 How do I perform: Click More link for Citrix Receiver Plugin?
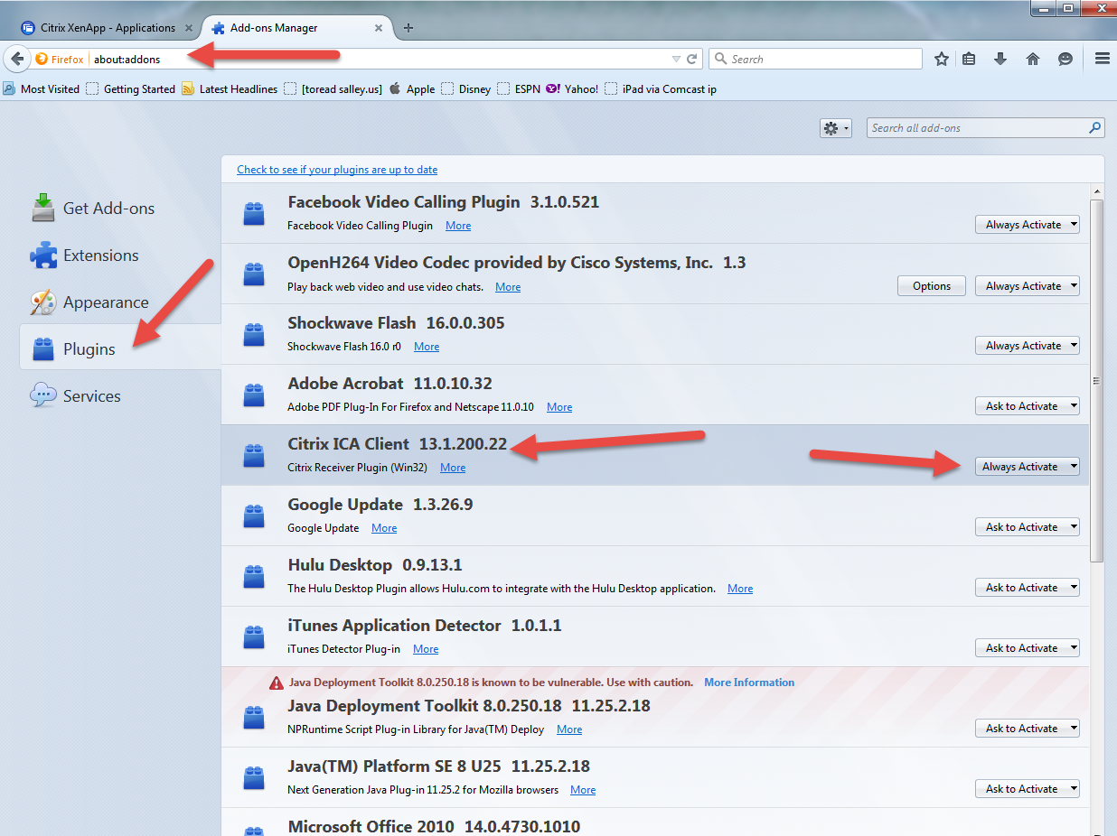pyautogui.click(x=453, y=468)
